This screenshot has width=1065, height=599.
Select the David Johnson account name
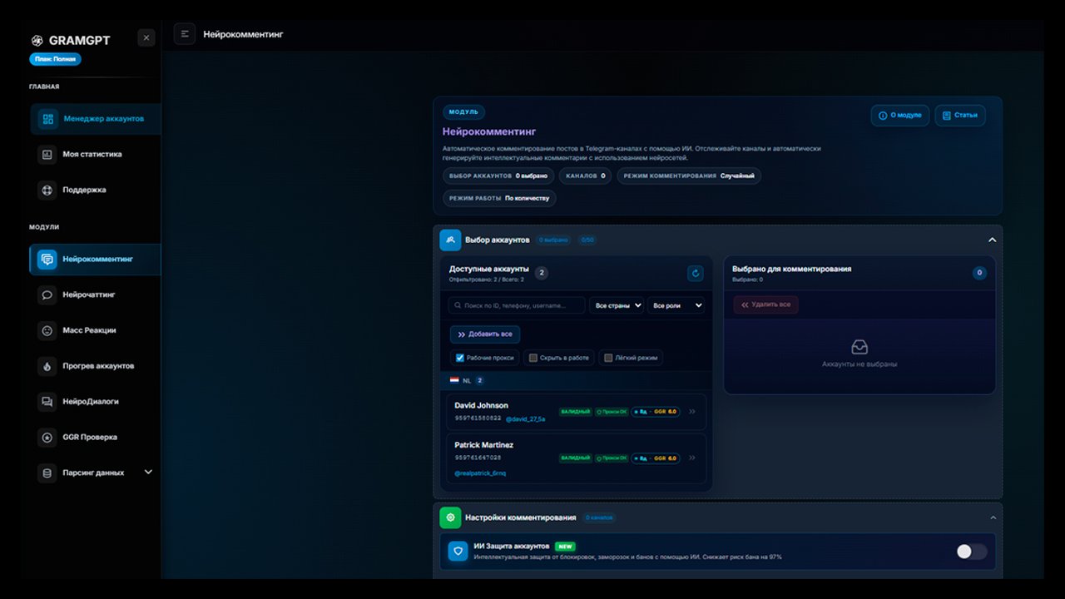pos(481,405)
